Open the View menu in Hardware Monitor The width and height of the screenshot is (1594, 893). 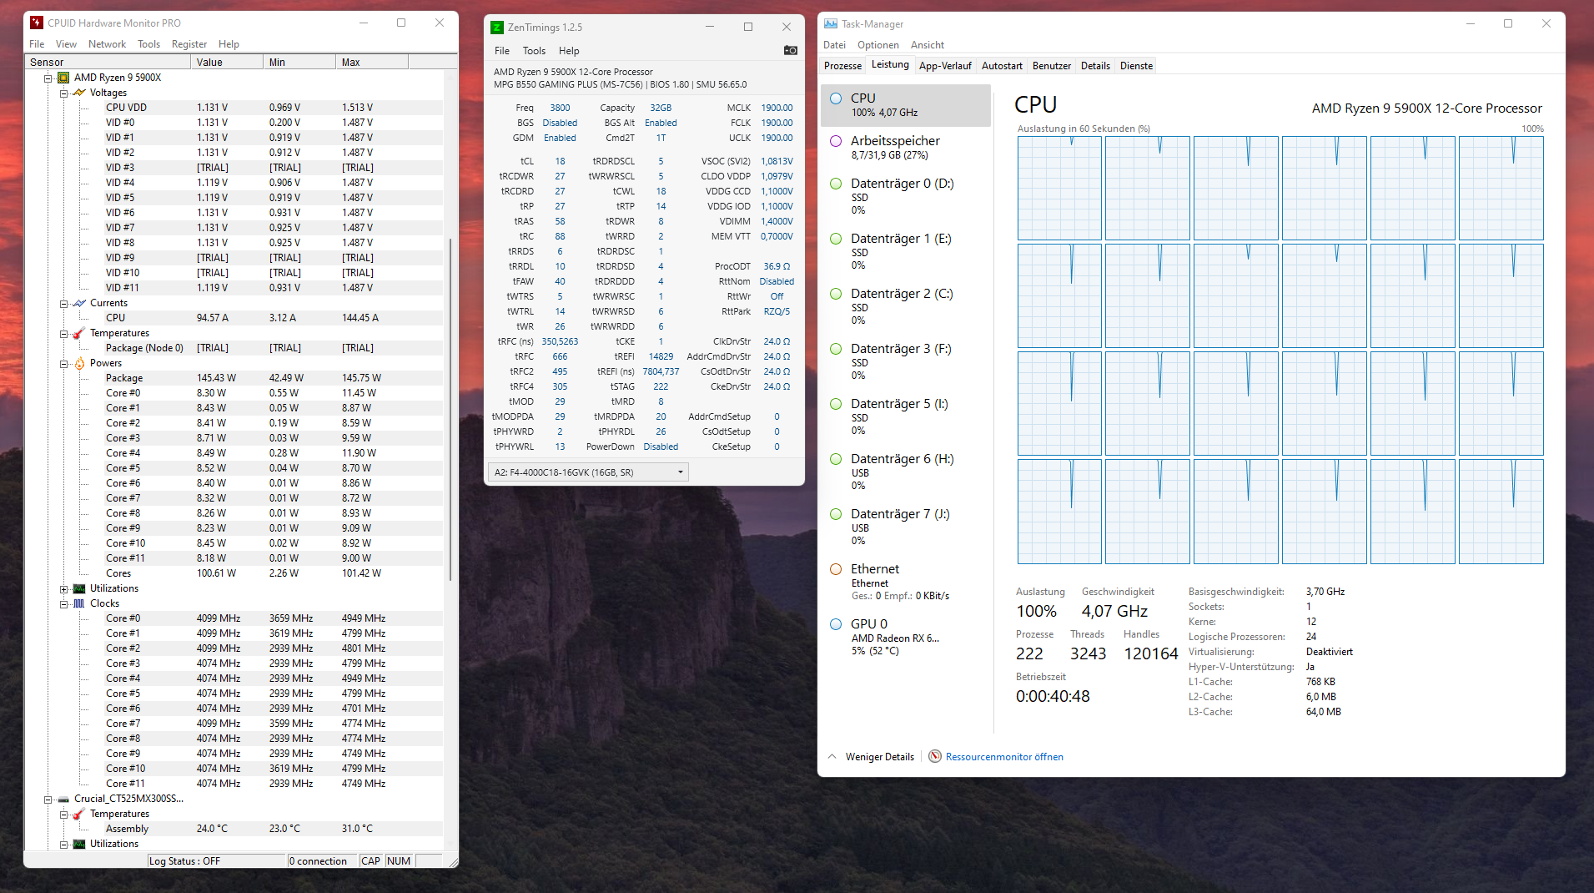[x=66, y=44]
